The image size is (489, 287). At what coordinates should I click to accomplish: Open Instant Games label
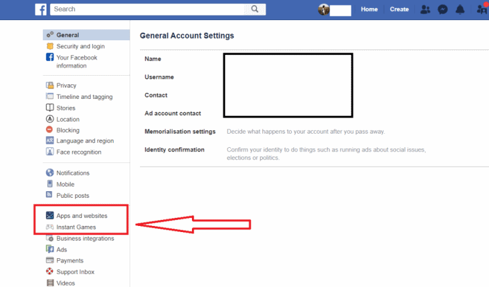[x=76, y=227]
